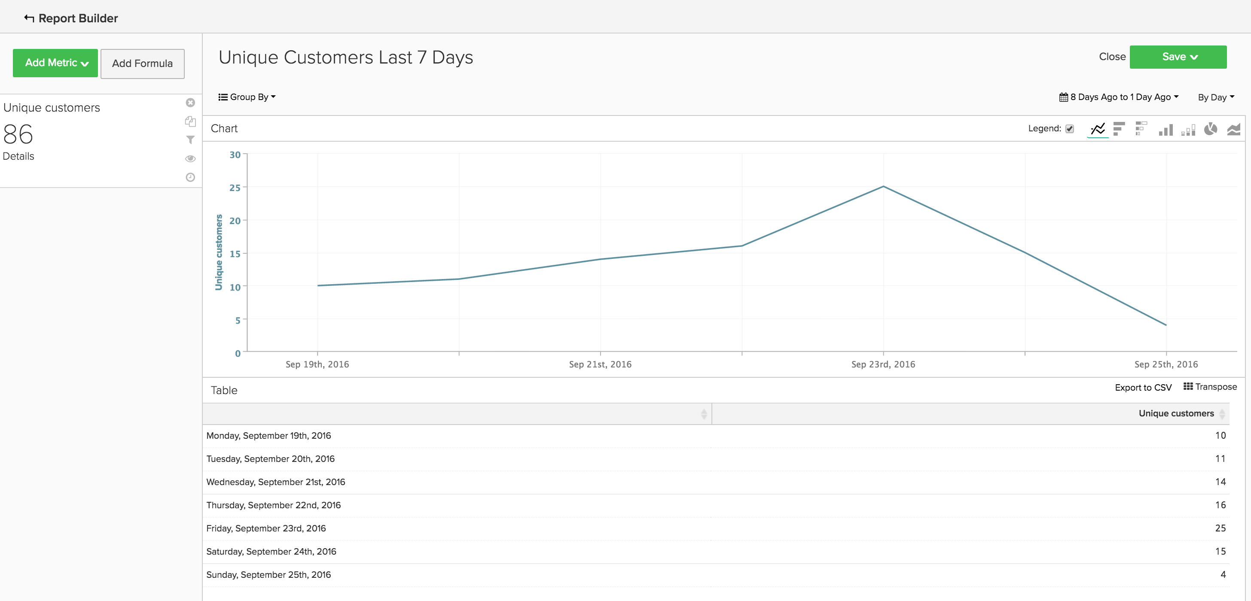
Task: Open the green Save menu
Action: [1178, 57]
